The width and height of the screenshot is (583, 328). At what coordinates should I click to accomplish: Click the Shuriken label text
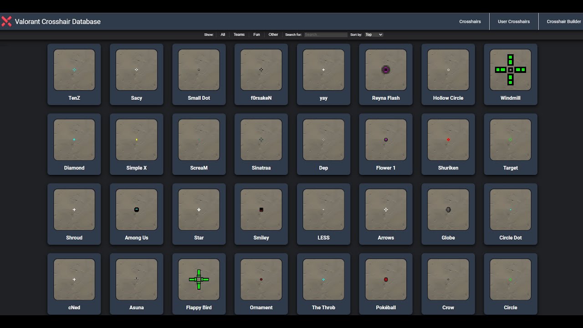[x=448, y=168]
